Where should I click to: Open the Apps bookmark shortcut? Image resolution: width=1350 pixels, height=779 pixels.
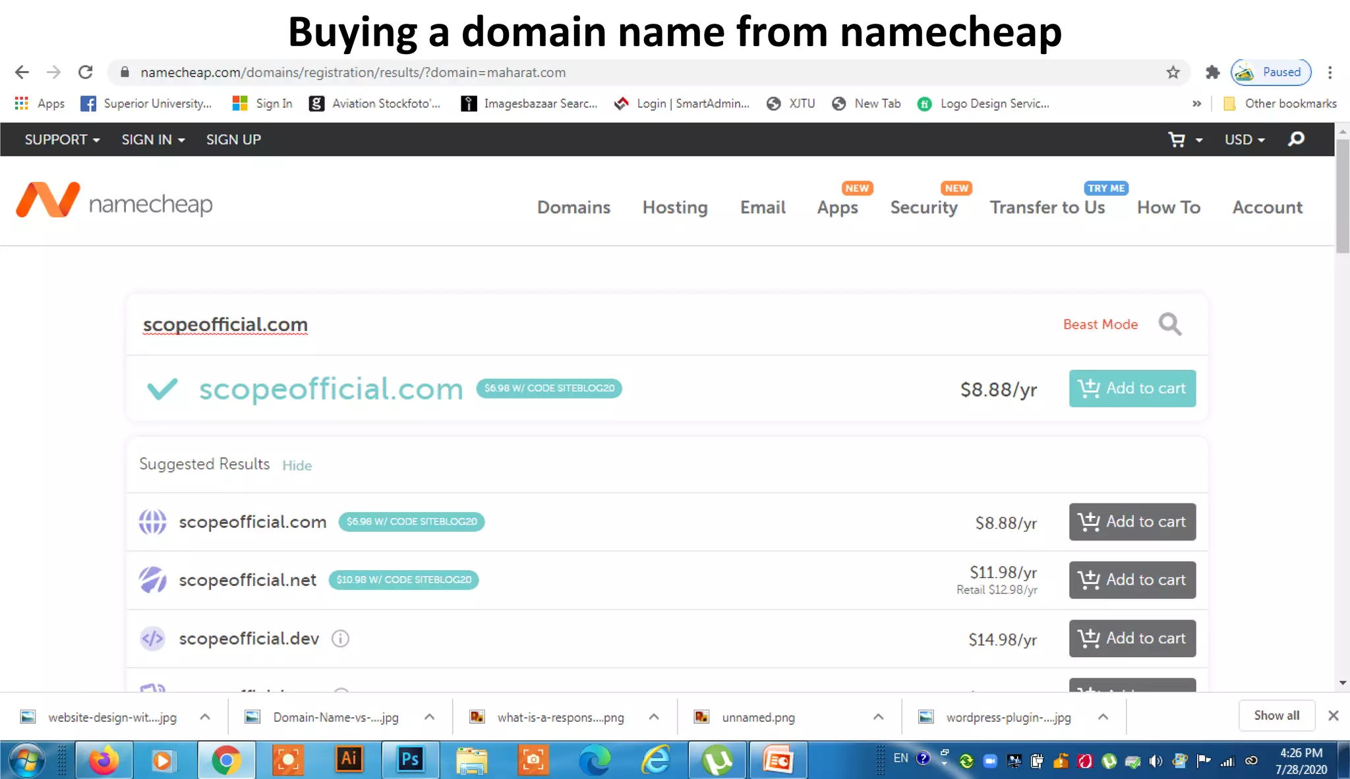40,103
